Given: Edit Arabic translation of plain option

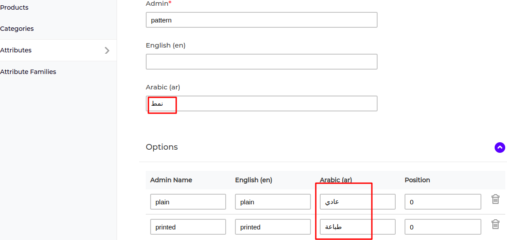Looking at the screenshot, I should (x=358, y=202).
